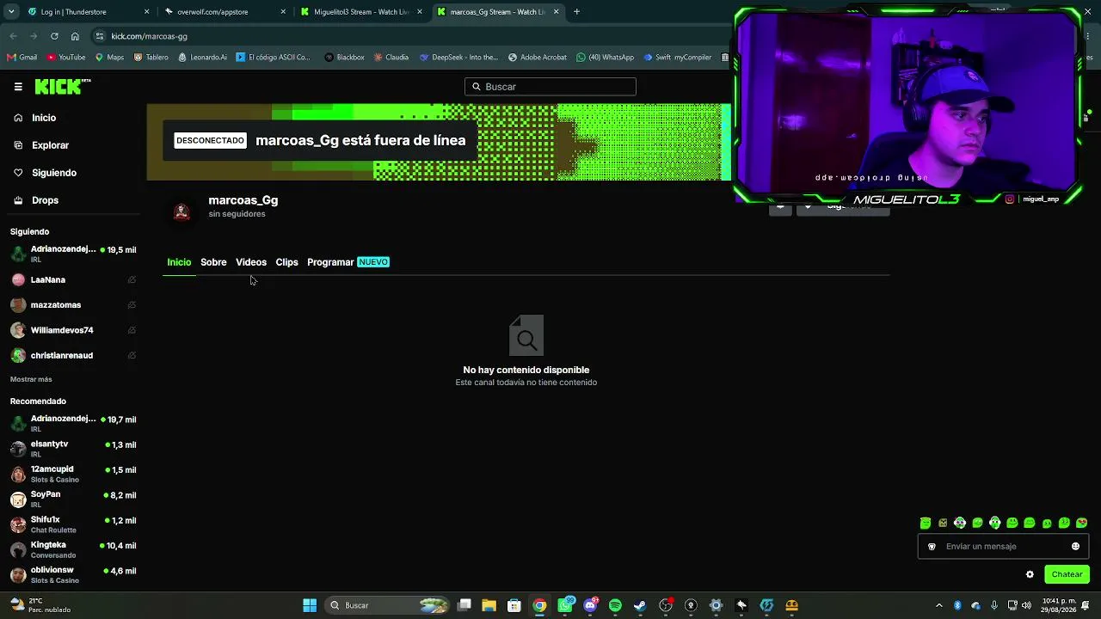This screenshot has width=1101, height=619.
Task: Open the Leonardo.Ai bookmark
Action: click(202, 58)
